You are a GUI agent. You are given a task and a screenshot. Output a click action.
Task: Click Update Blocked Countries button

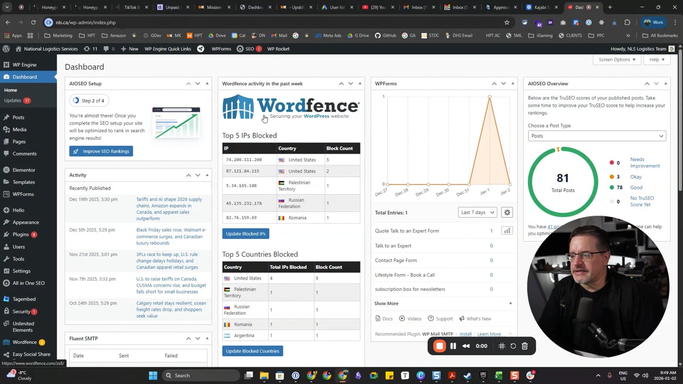pos(252,351)
